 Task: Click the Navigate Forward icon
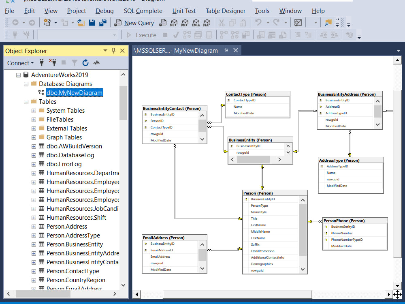[x=32, y=23]
